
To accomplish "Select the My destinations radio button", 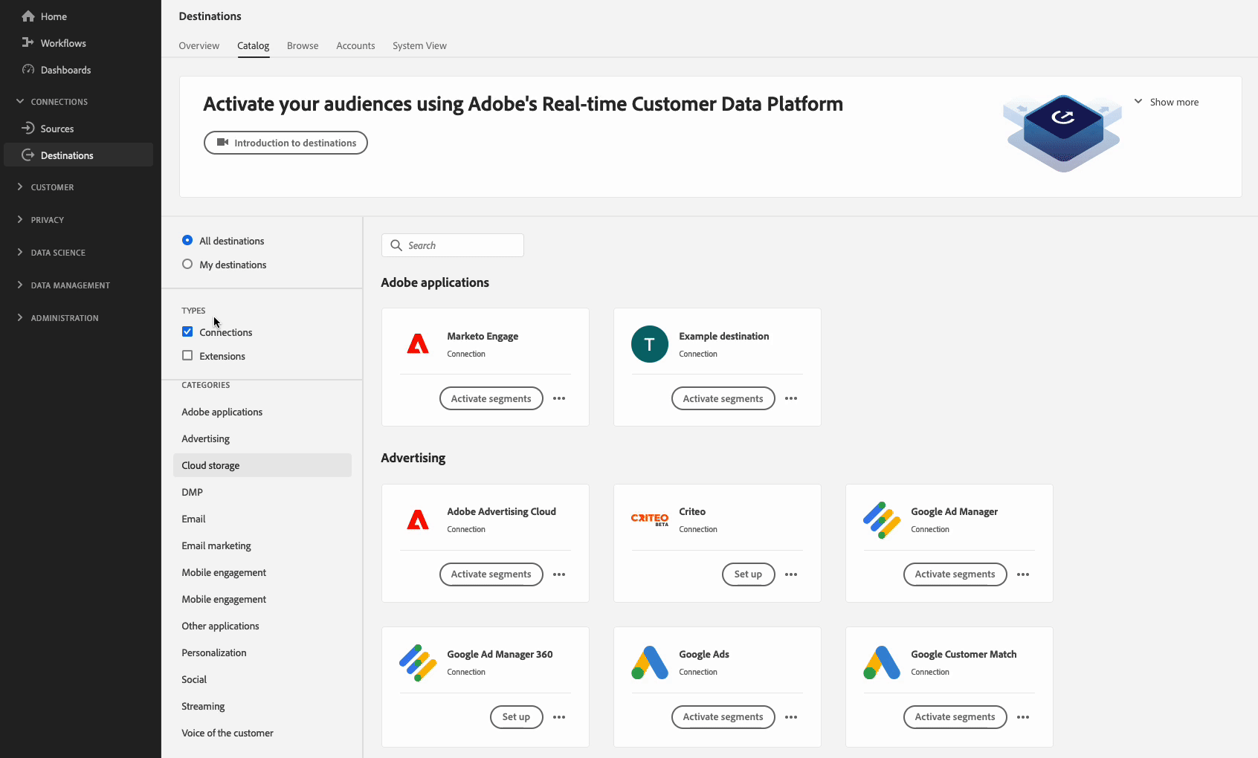I will (187, 265).
